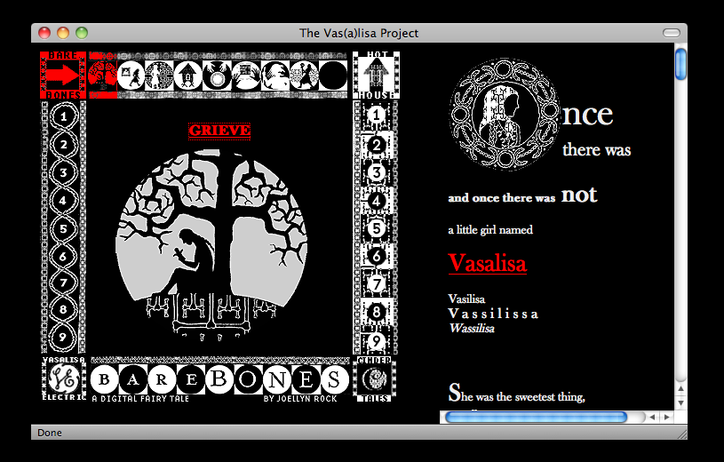Click the horizontal scrollbar thumb in text pane
Image resolution: width=724 pixels, height=462 pixels.
535,417
